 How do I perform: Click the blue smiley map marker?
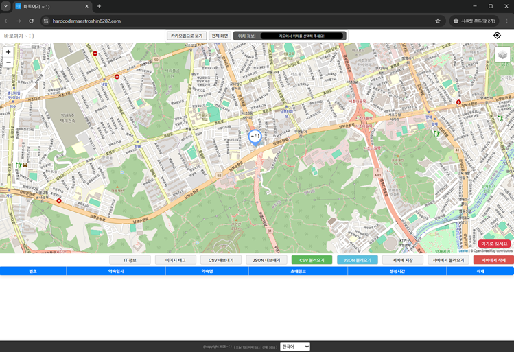[x=255, y=138]
